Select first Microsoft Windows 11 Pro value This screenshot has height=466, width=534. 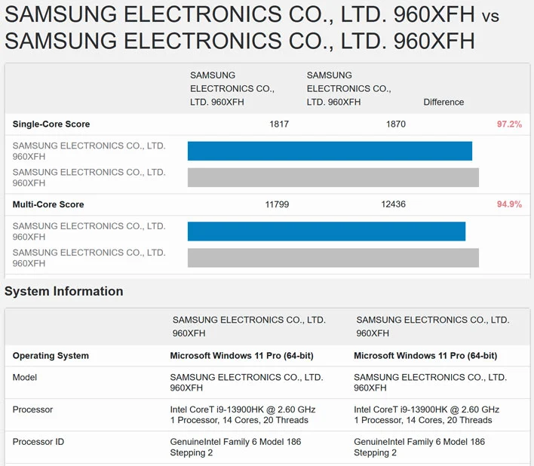coord(242,356)
